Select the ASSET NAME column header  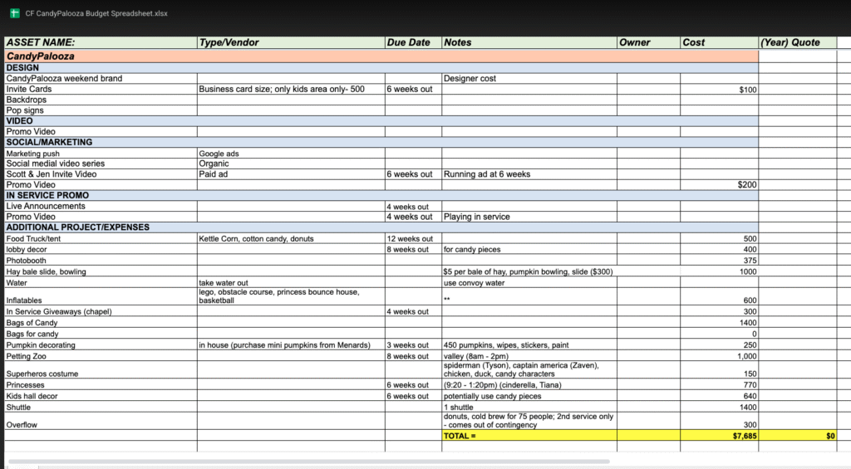[x=101, y=42]
